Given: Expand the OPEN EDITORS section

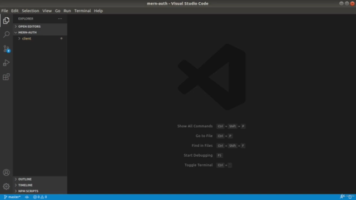Looking at the screenshot, I should coord(40,27).
